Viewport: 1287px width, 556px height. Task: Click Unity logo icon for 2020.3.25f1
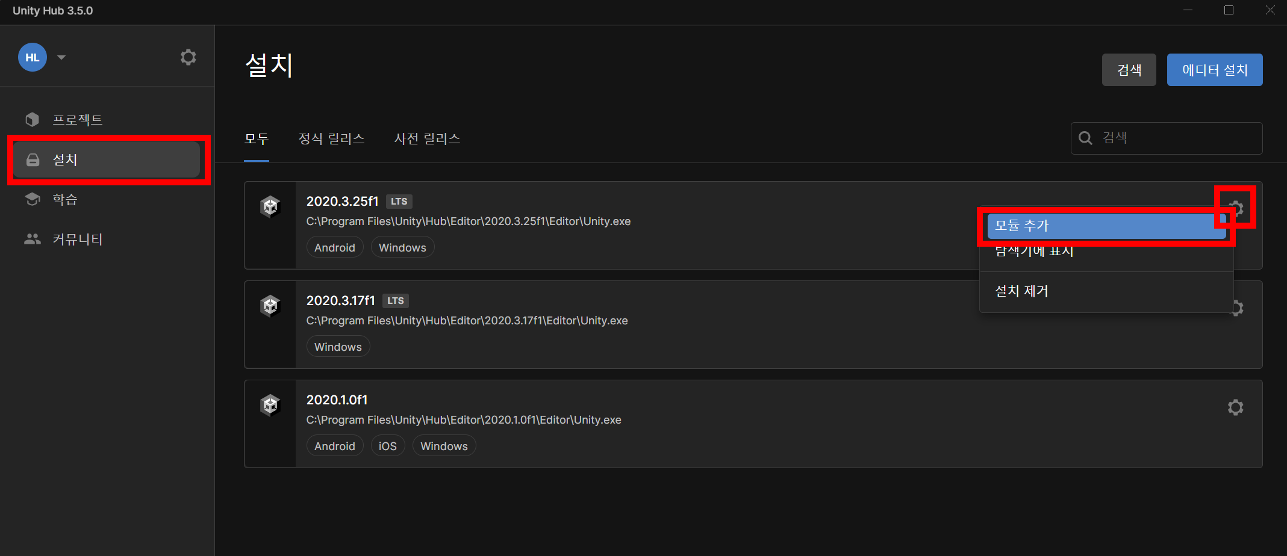coord(270,207)
